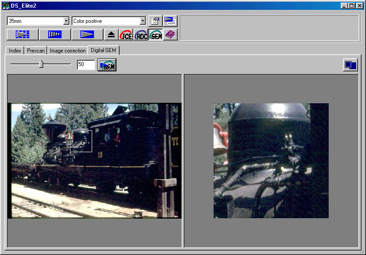This screenshot has height=255, width=366.
Task: Apply GEM with the preview button
Action: pos(107,65)
